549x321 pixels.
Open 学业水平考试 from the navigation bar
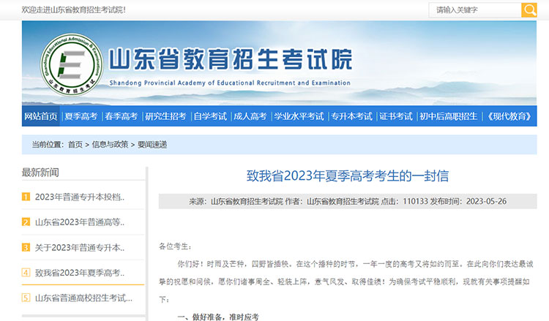click(298, 116)
